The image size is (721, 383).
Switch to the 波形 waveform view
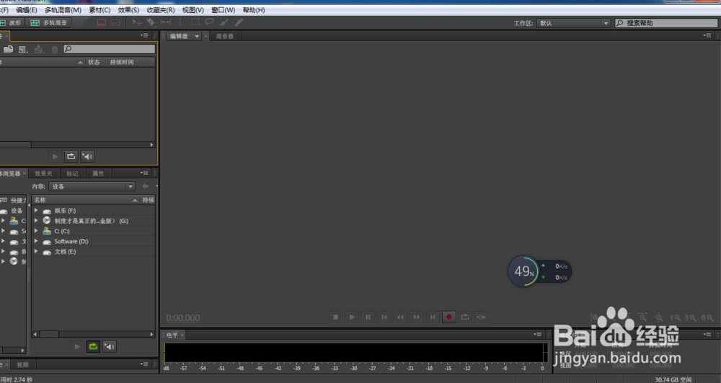pyautogui.click(x=11, y=22)
